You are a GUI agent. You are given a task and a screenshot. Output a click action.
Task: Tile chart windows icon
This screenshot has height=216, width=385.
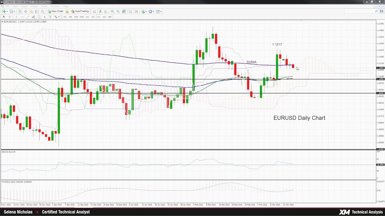[x=124, y=11]
